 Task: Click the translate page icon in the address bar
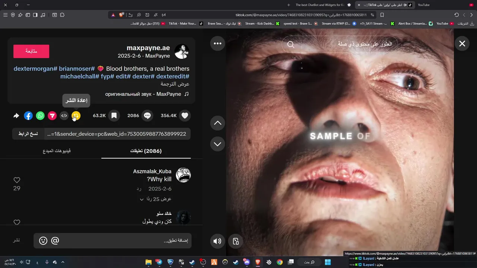pyautogui.click(x=155, y=15)
